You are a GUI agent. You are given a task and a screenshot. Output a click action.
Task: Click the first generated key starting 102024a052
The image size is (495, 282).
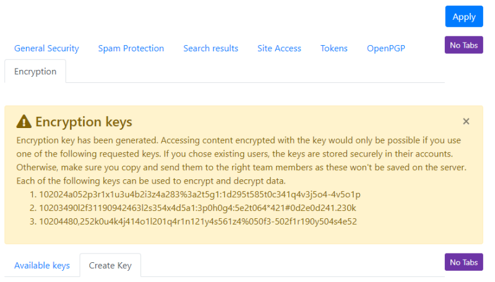pyautogui.click(x=199, y=194)
